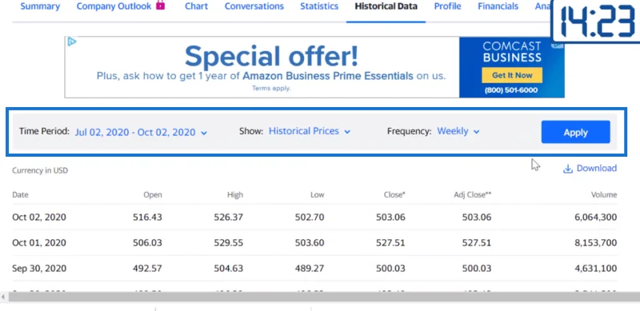Click the AdChoices icon on the banner
The height and width of the screenshot is (311, 640).
pyautogui.click(x=72, y=42)
